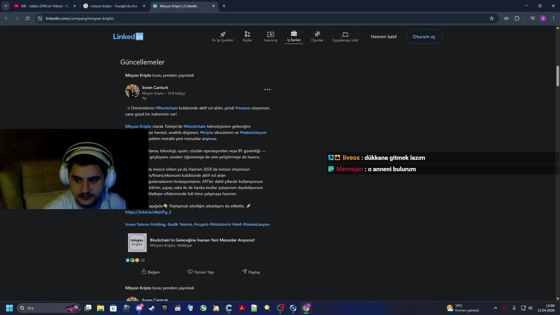The height and width of the screenshot is (315, 560).
Task: Open Evren Canturk's profile name link
Action: [x=155, y=87]
